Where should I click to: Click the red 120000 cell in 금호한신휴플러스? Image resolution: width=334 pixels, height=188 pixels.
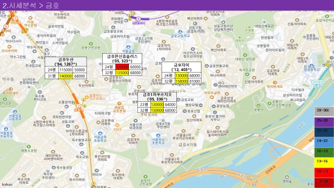tap(122, 67)
